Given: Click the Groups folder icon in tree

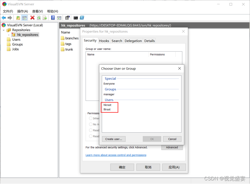Looking at the screenshot, I should 9,44.
